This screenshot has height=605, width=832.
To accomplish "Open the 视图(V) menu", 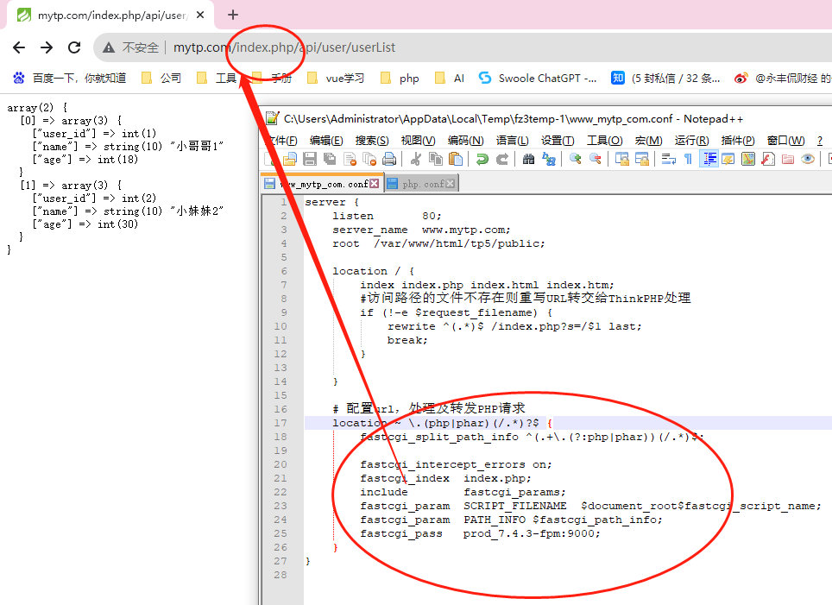I will [x=418, y=141].
